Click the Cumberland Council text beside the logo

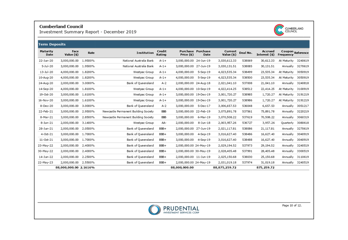[x=294, y=30]
